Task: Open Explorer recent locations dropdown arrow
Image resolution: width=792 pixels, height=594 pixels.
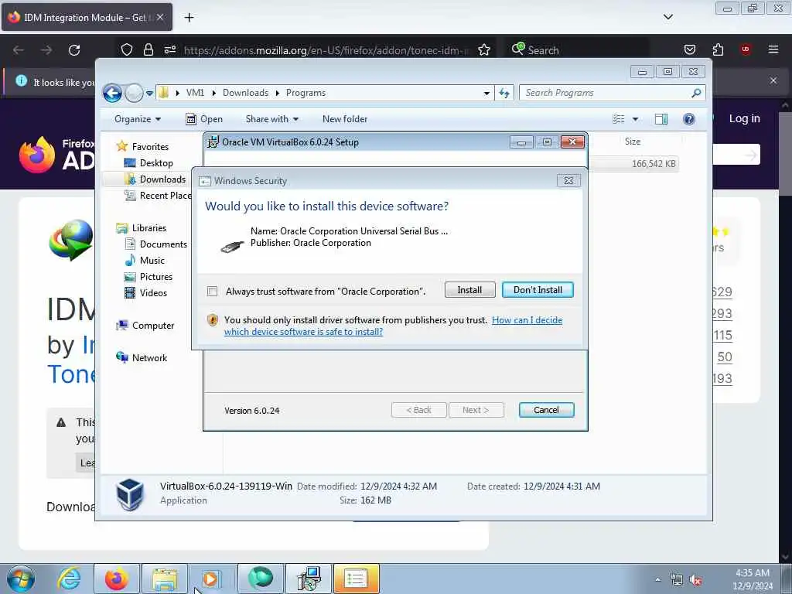Action: pyautogui.click(x=149, y=94)
